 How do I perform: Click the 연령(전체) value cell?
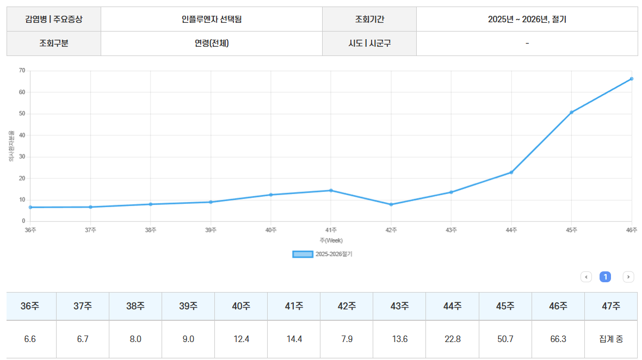(212, 44)
